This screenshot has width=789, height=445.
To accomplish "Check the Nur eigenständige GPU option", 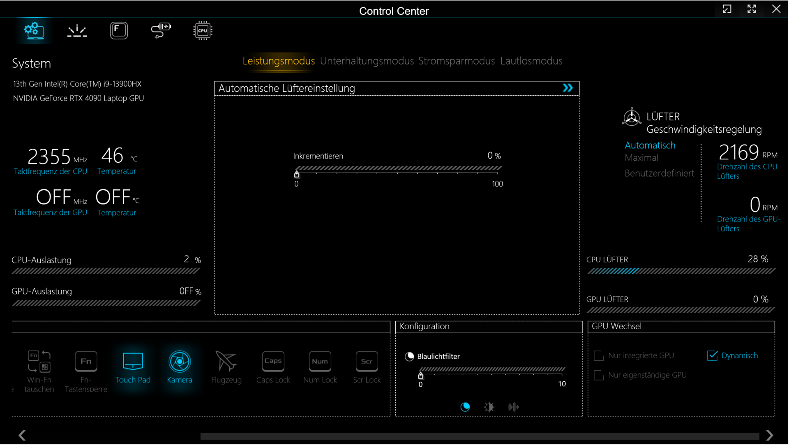I will click(599, 376).
